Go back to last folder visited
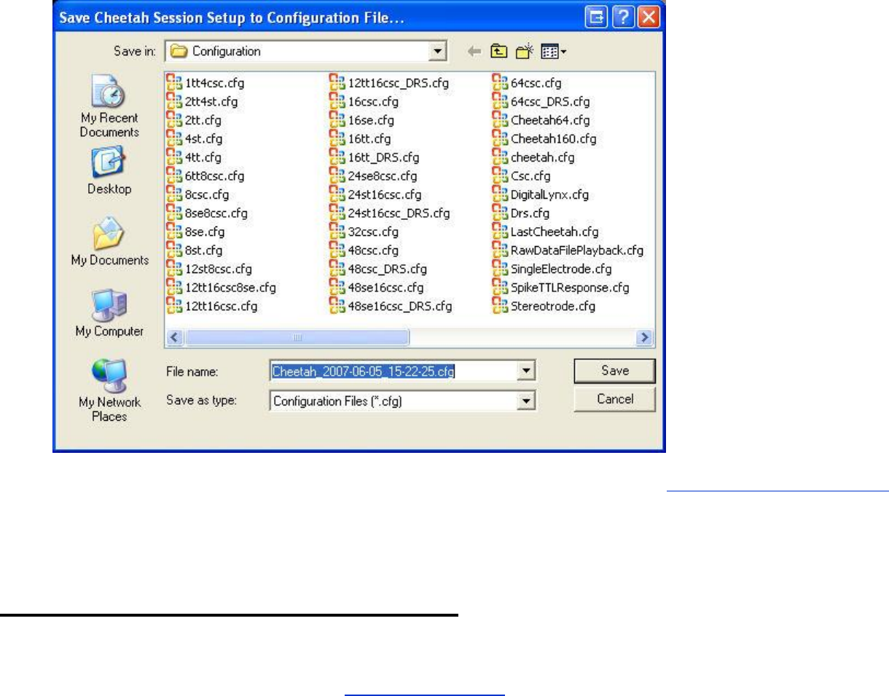The width and height of the screenshot is (889, 696). coord(474,52)
